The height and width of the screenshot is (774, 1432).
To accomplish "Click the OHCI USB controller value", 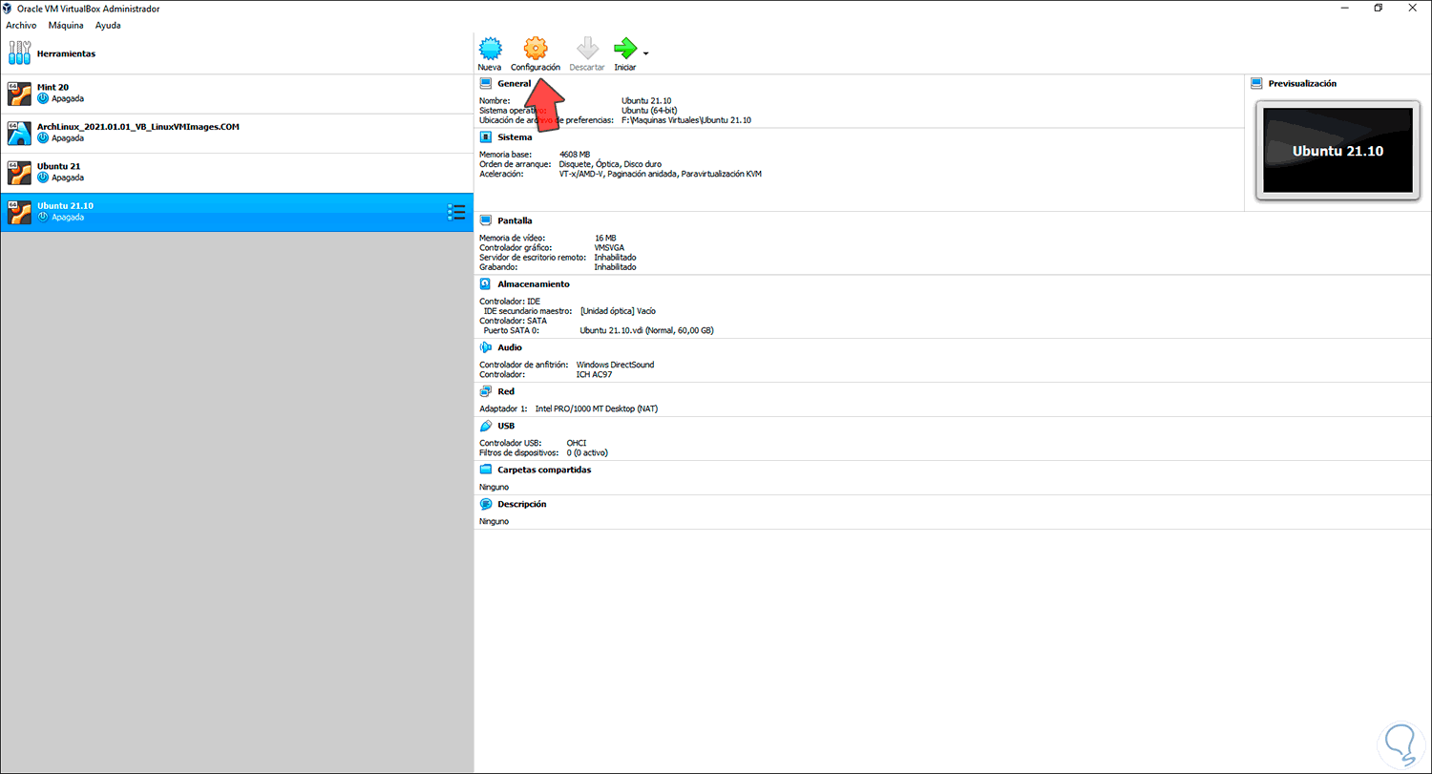I will pos(576,443).
